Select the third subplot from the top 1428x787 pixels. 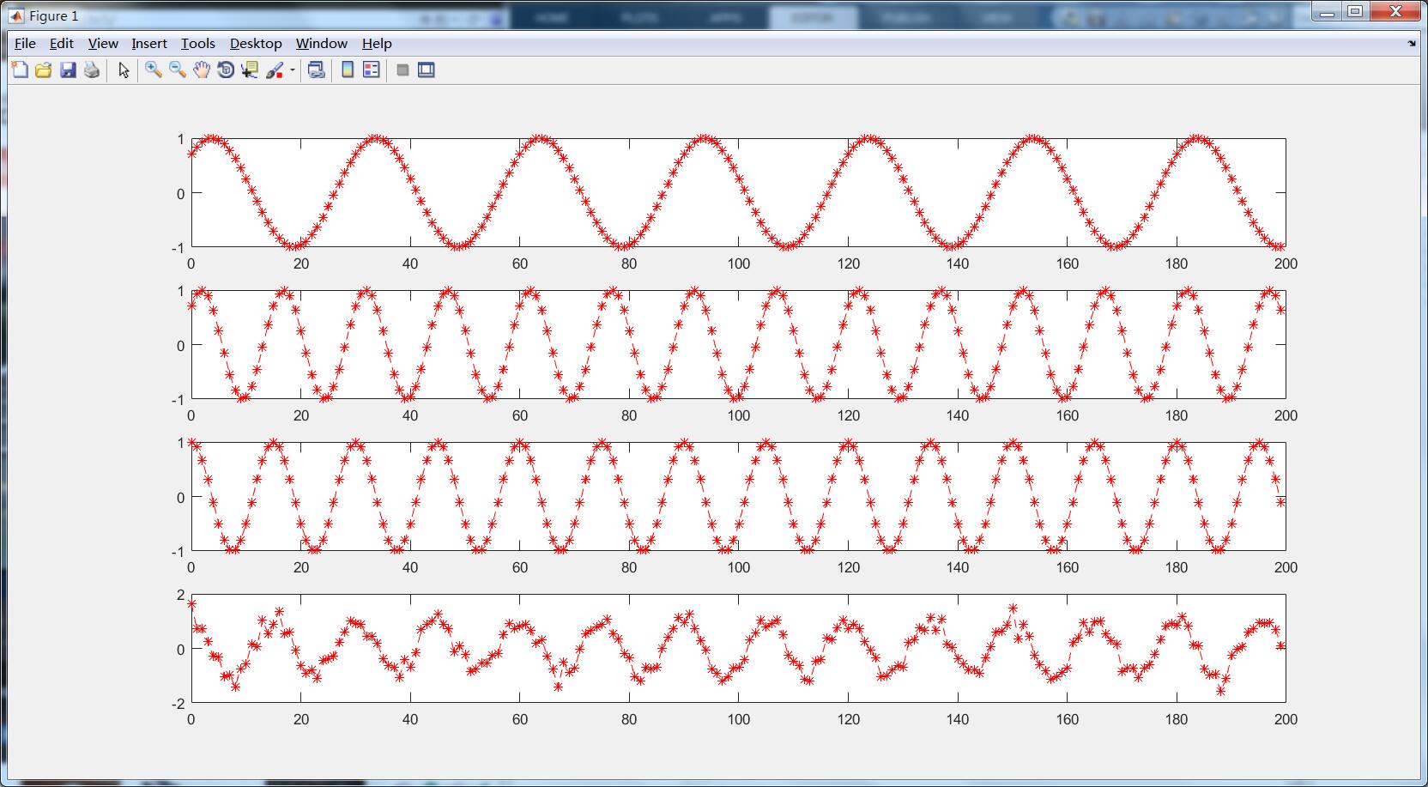(738, 497)
